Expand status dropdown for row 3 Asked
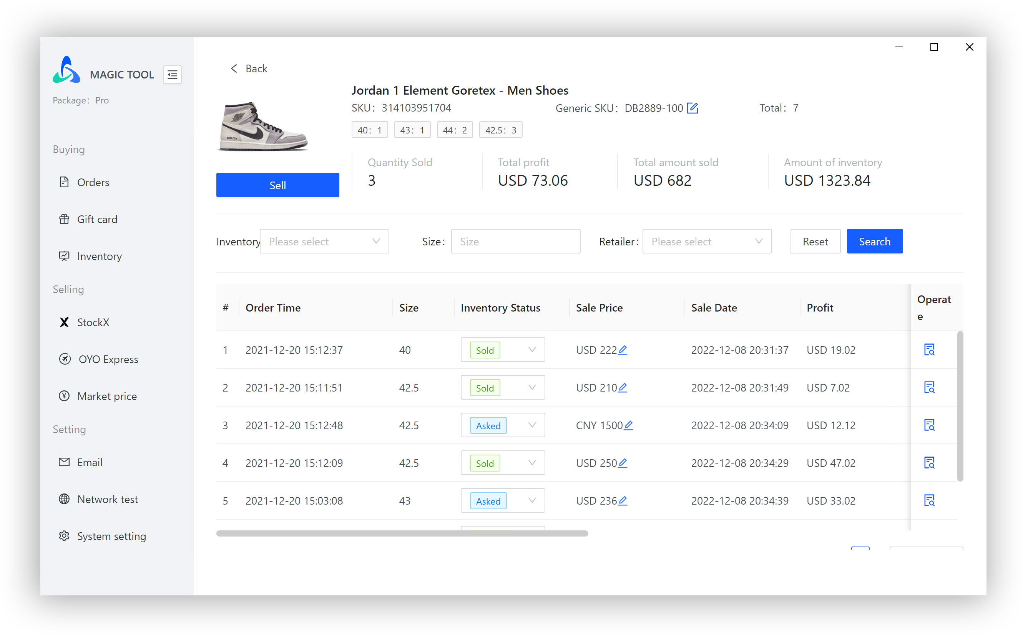 coord(531,425)
